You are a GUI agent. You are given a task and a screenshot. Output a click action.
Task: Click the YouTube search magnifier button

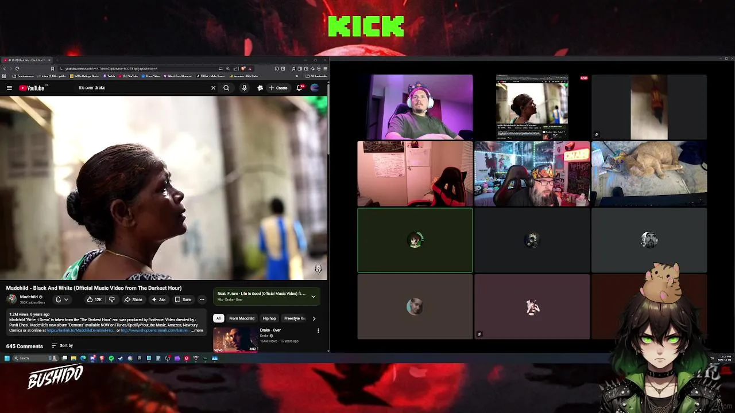(226, 88)
